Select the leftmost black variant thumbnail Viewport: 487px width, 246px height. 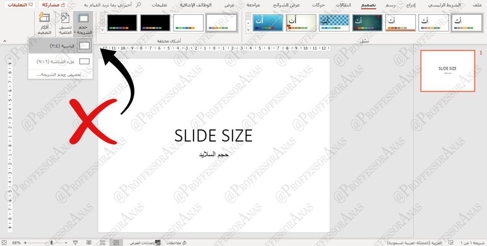[122, 23]
